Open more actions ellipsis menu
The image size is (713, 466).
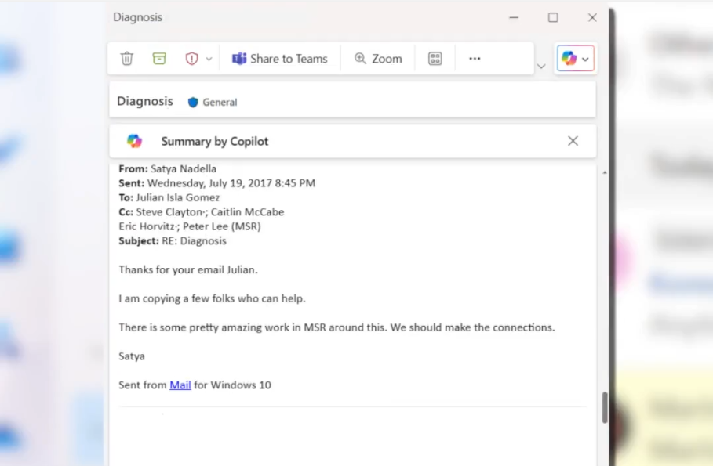(475, 59)
